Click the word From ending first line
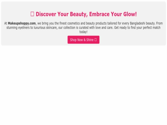This screenshot has width=167, height=125. (159, 23)
